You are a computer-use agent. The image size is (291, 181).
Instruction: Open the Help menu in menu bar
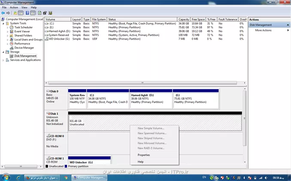[33, 7]
